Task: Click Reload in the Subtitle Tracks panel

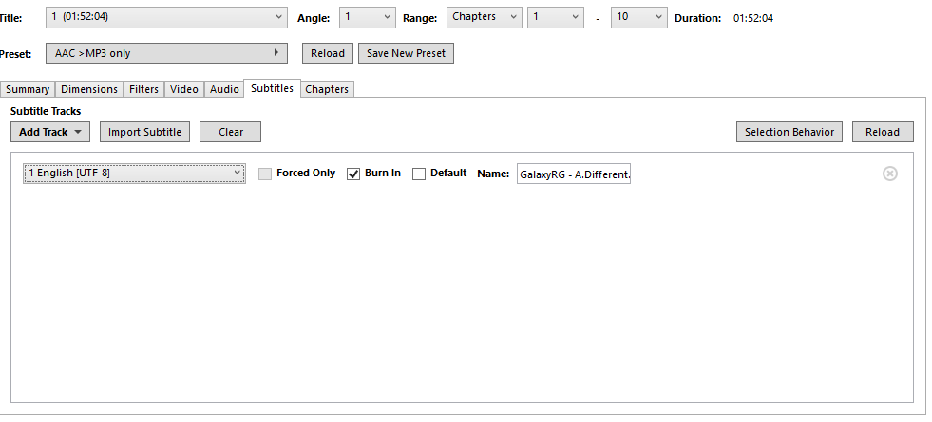Action: 883,132
